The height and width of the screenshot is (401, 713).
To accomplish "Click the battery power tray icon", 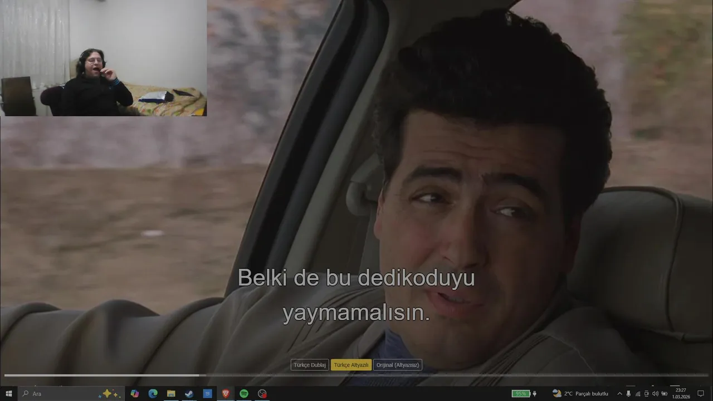I will click(x=664, y=394).
